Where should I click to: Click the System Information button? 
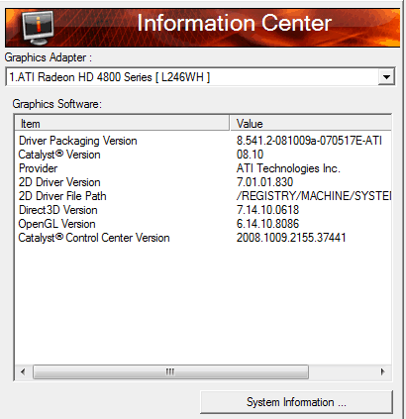(296, 402)
